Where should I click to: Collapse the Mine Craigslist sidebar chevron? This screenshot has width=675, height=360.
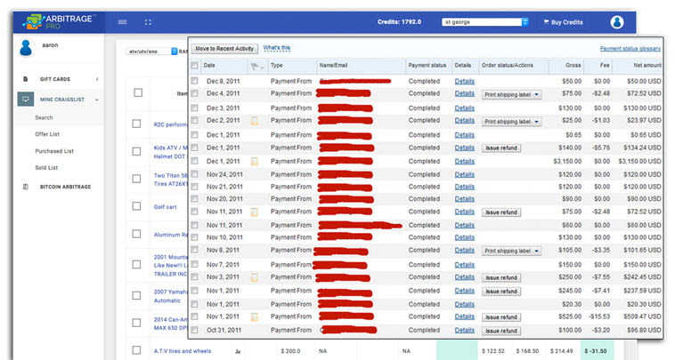[x=97, y=100]
